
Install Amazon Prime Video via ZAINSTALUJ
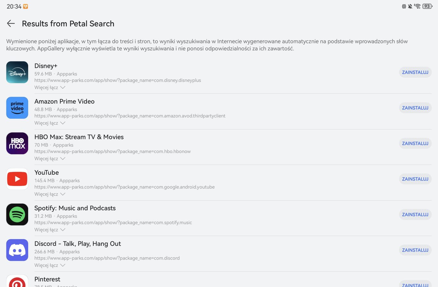(415, 108)
